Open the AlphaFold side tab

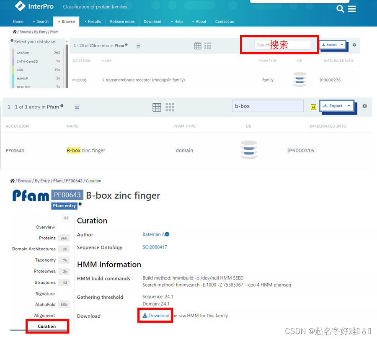45,304
